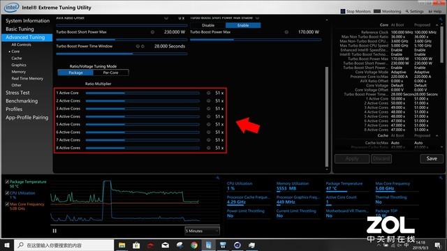Click the Stop Monitors icon
Image resolution: width=447 pixels, height=251 pixels.
[x=343, y=11]
